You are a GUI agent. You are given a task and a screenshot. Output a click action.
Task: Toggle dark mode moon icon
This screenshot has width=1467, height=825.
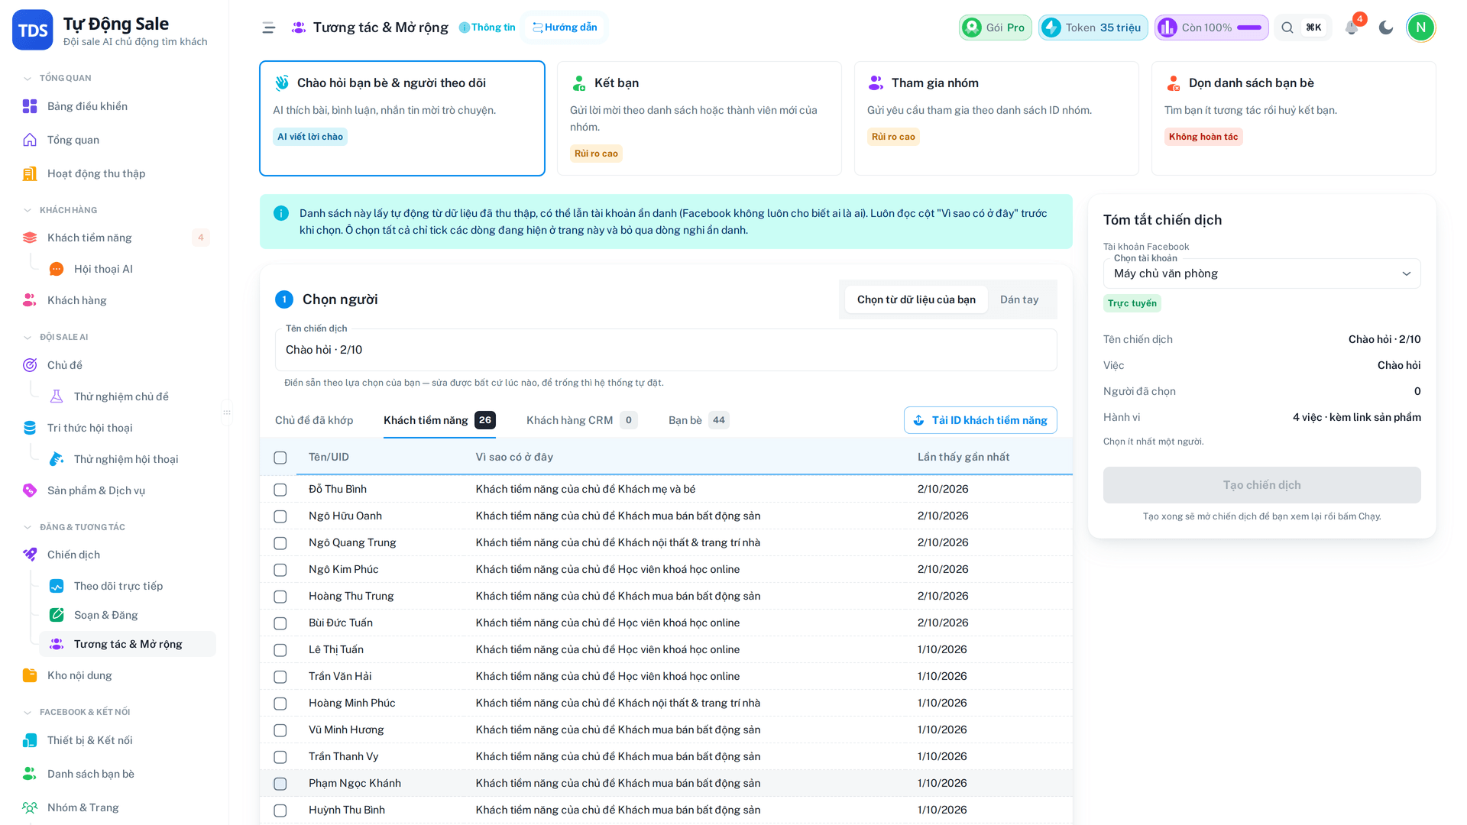click(x=1386, y=27)
